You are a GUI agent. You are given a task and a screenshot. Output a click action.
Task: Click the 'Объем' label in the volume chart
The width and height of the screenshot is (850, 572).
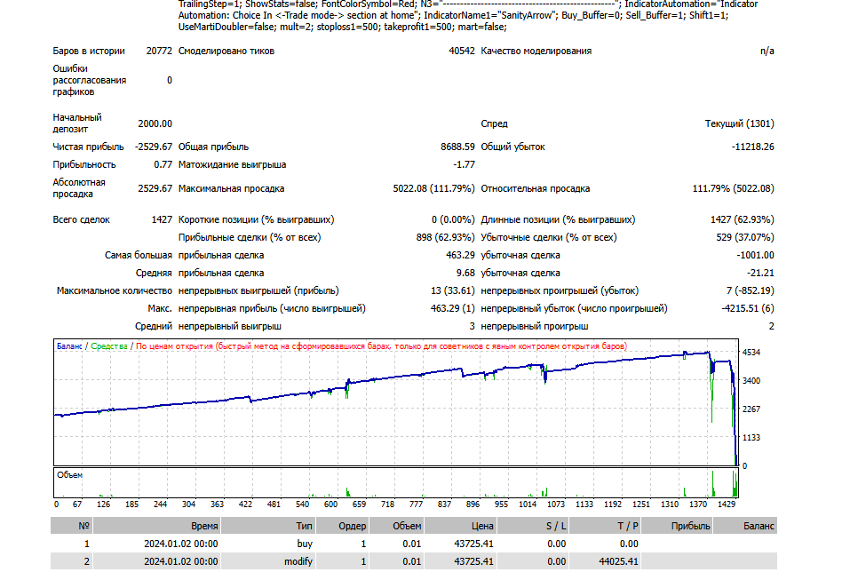(69, 475)
